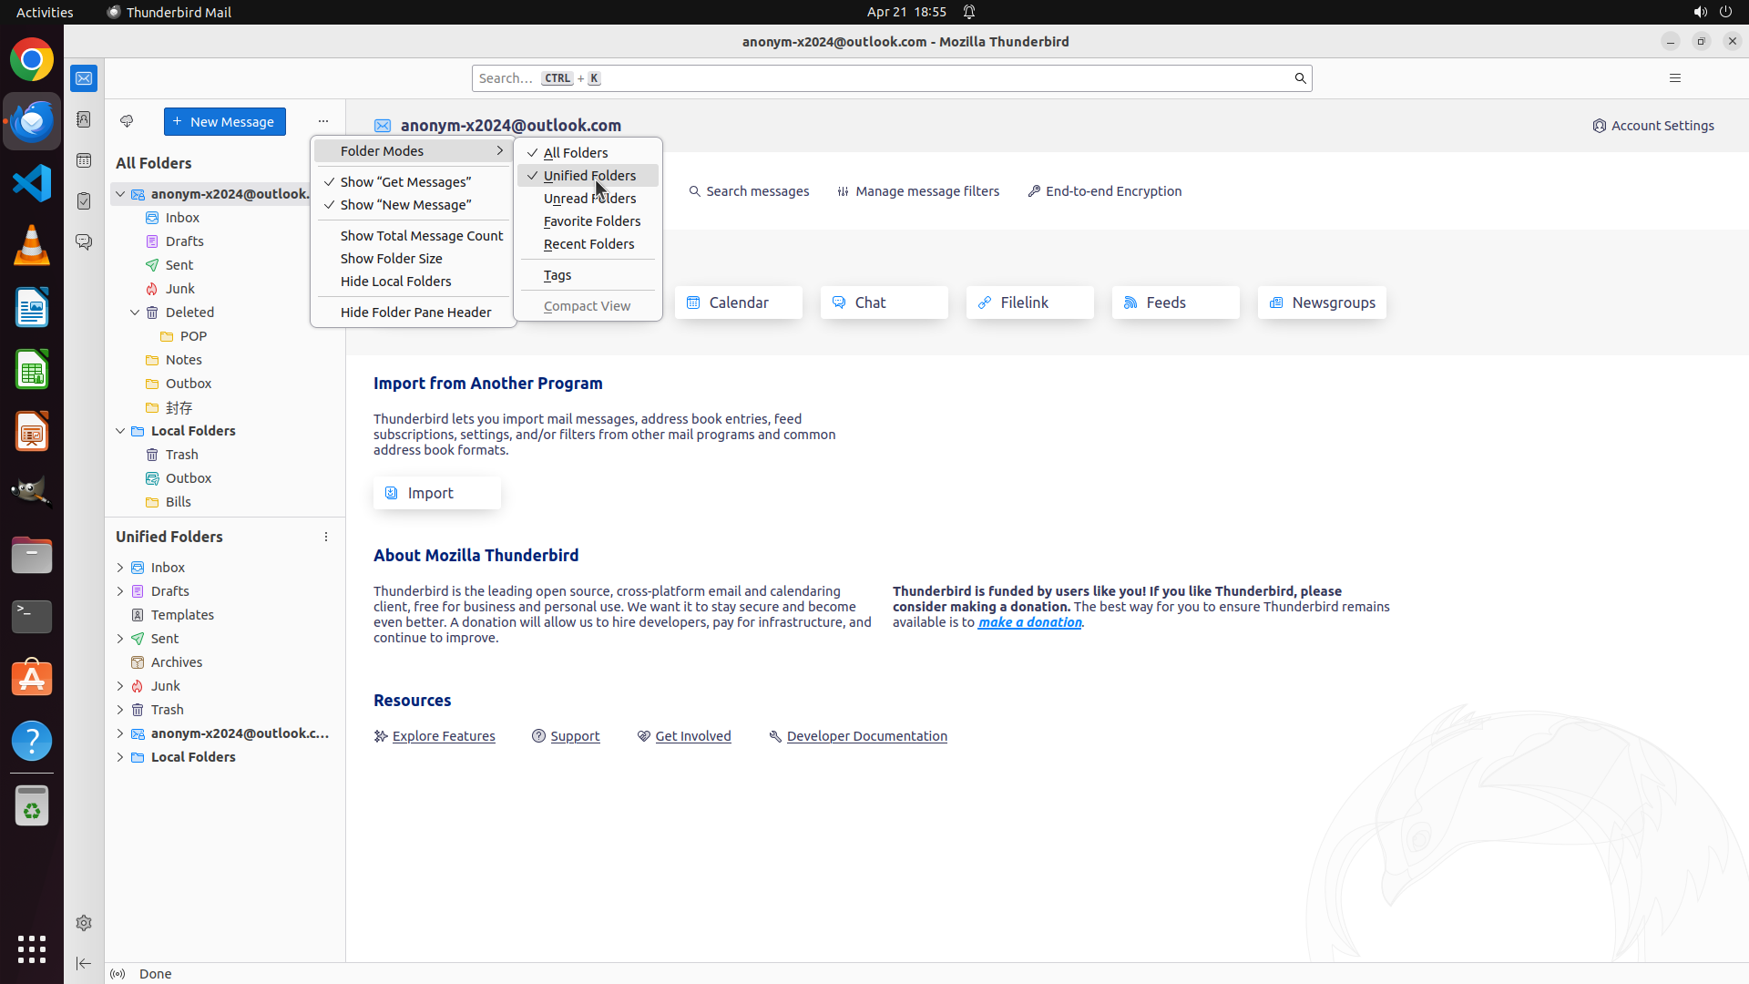Open the Address Book space icon
This screenshot has width=1749, height=984.
click(84, 119)
